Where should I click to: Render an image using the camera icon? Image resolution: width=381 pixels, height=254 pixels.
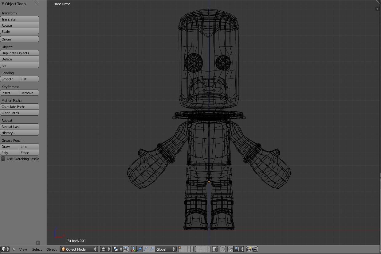point(248,249)
